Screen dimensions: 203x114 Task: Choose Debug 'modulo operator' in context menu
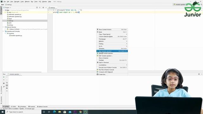pyautogui.click(x=112, y=53)
